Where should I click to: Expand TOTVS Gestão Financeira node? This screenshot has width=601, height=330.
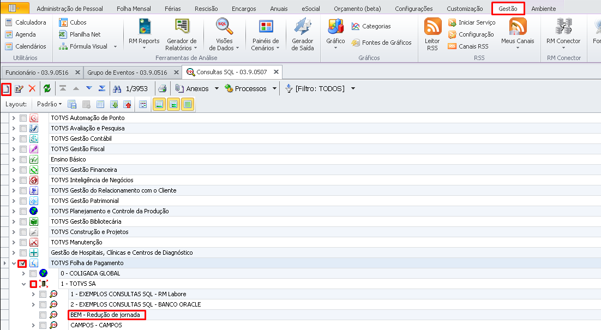click(x=14, y=170)
